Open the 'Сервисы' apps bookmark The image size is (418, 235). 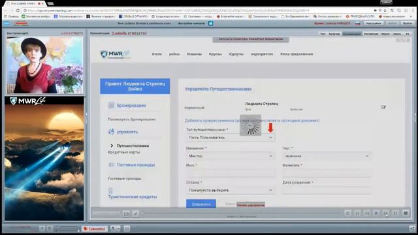pos(12,16)
